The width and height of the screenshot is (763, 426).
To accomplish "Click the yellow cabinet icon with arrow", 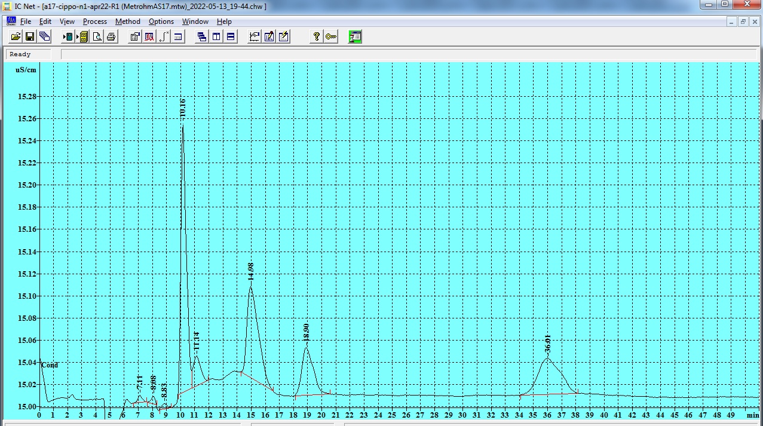I will click(82, 36).
